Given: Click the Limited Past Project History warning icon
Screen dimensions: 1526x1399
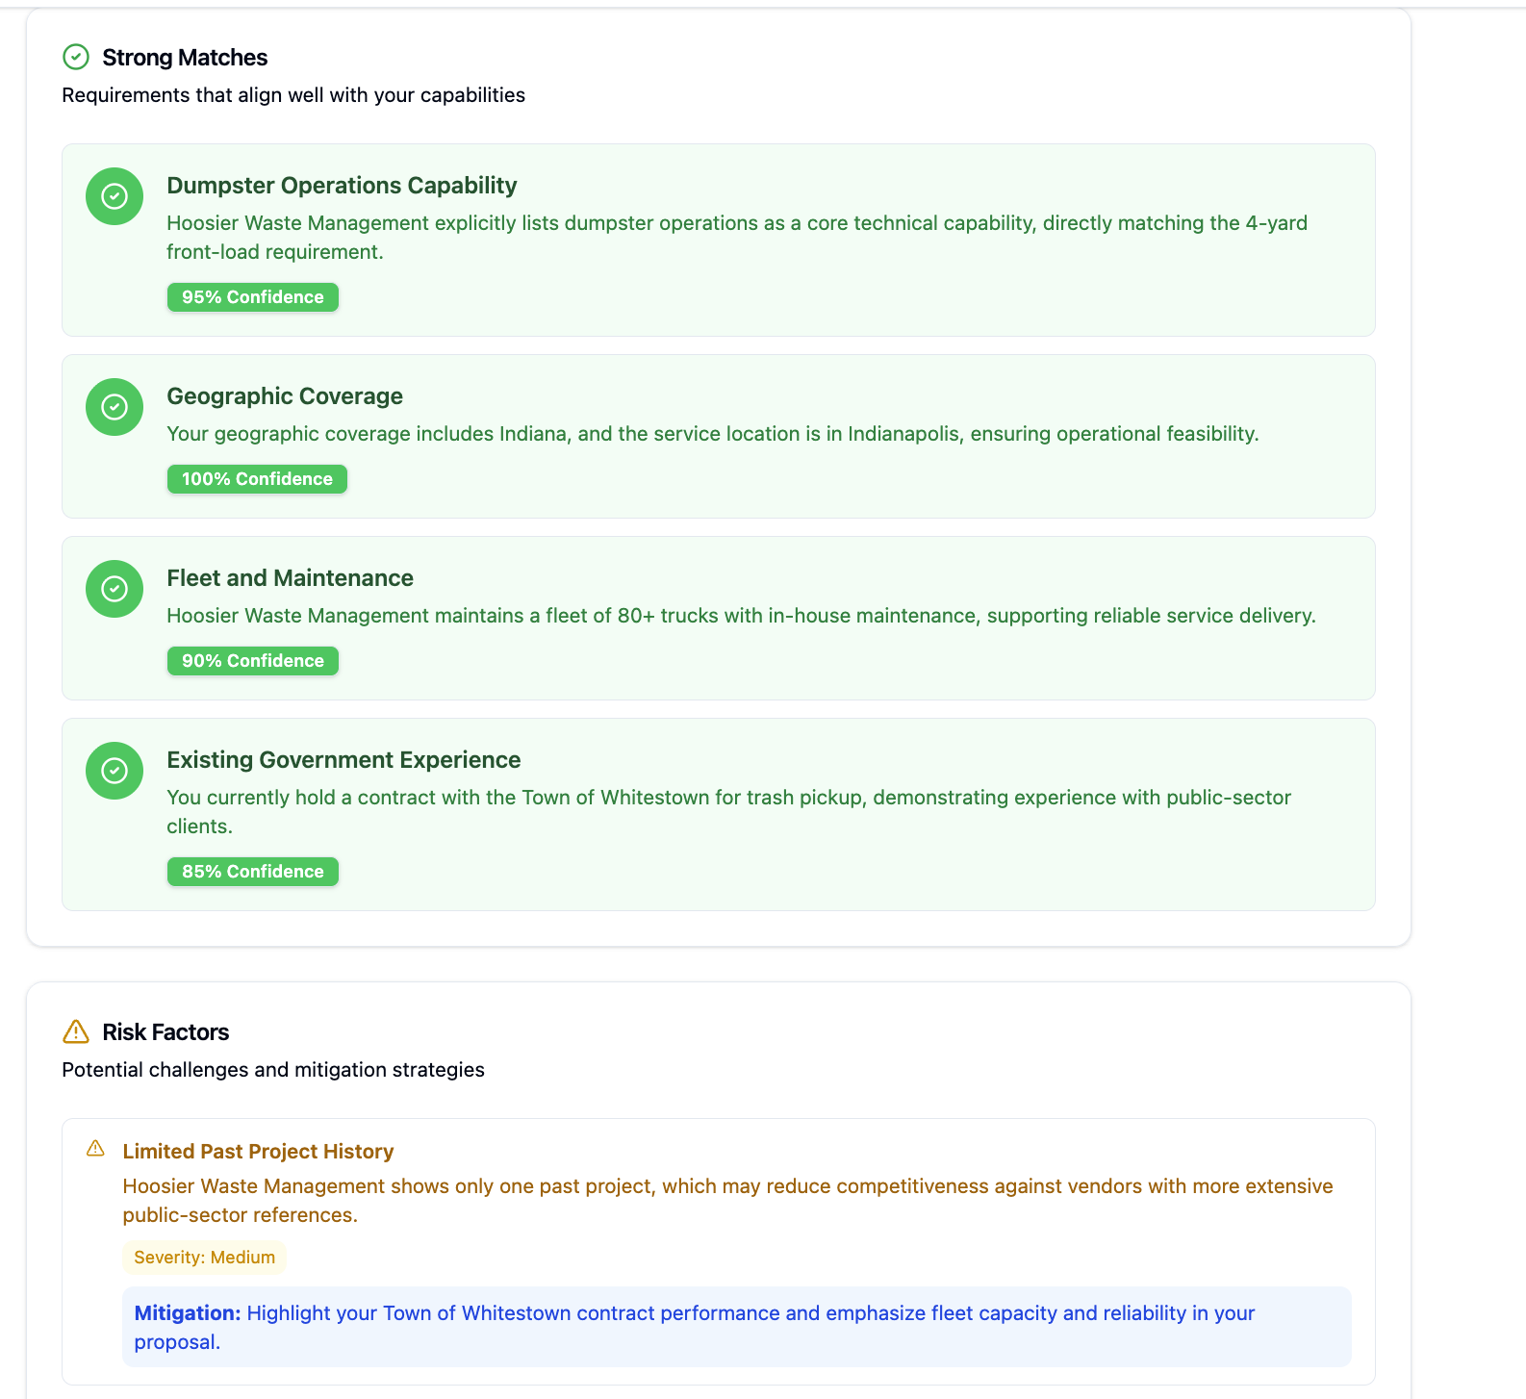Looking at the screenshot, I should [95, 1149].
